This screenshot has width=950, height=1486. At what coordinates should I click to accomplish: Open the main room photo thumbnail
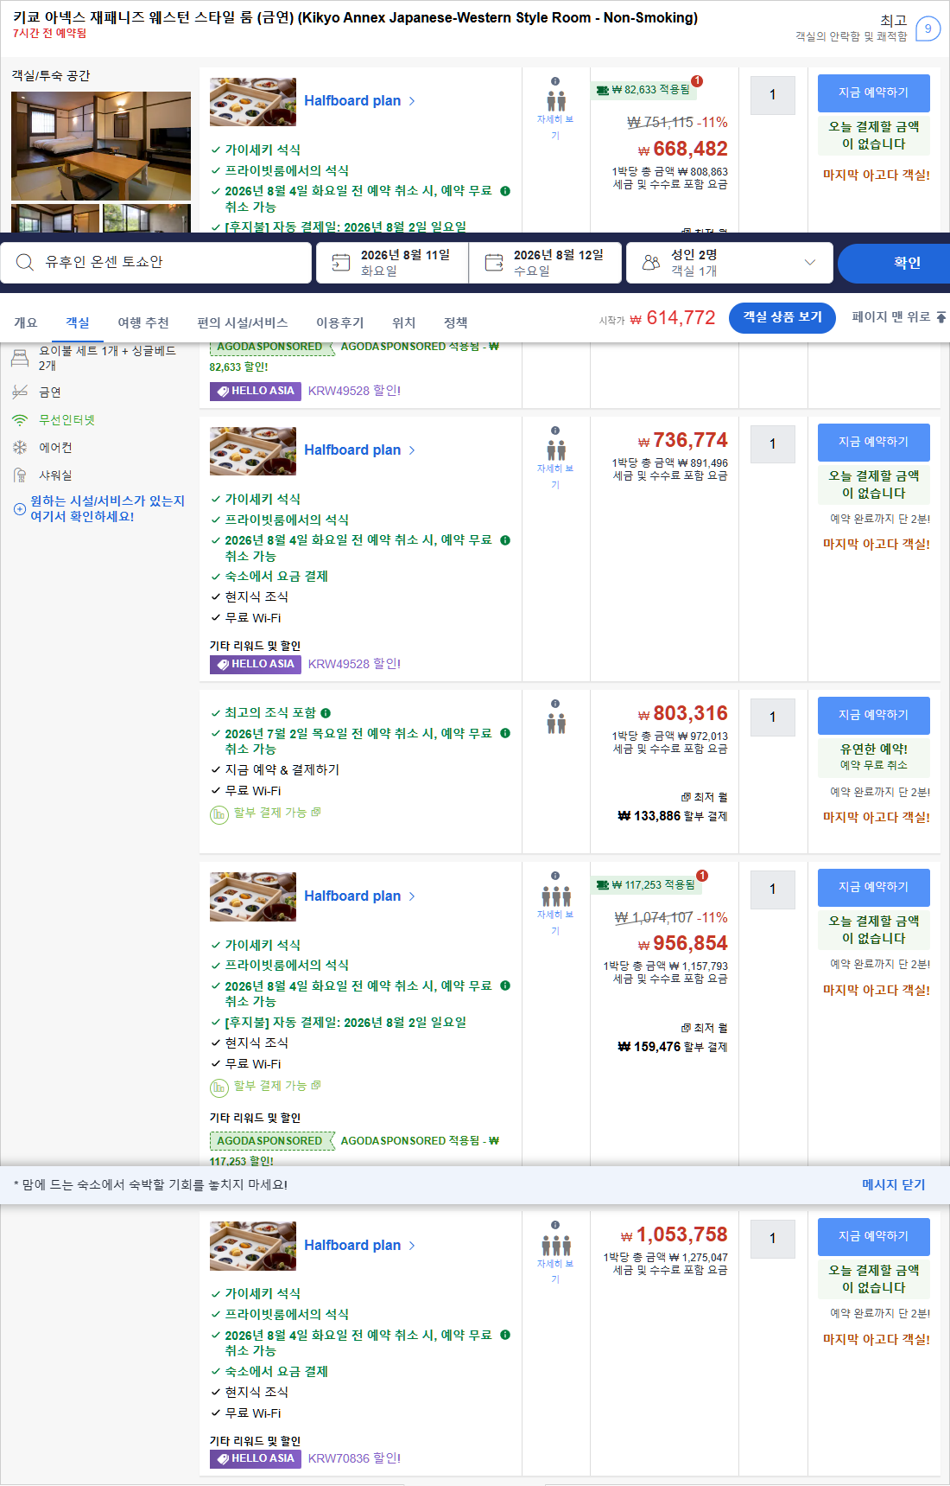(101, 146)
